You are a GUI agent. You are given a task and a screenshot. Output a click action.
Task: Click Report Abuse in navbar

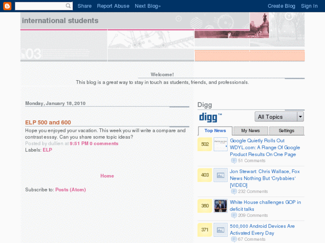coord(113,6)
